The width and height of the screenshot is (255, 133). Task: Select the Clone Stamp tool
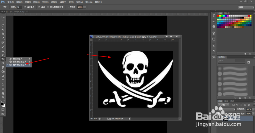click(x=3, y=51)
